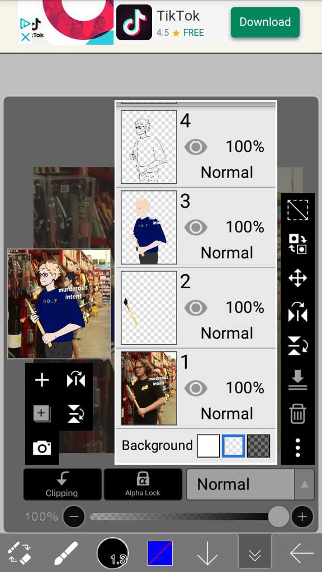The image size is (322, 572).
Task: Turn on Alpha Lock
Action: pyautogui.click(x=143, y=484)
